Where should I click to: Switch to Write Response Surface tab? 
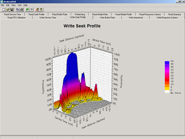[167, 17]
